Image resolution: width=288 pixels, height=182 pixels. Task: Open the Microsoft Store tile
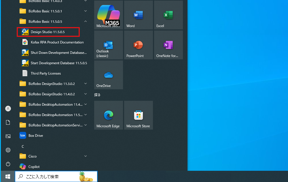(x=139, y=115)
